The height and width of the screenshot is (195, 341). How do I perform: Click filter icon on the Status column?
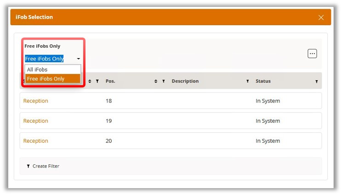pos(317,81)
